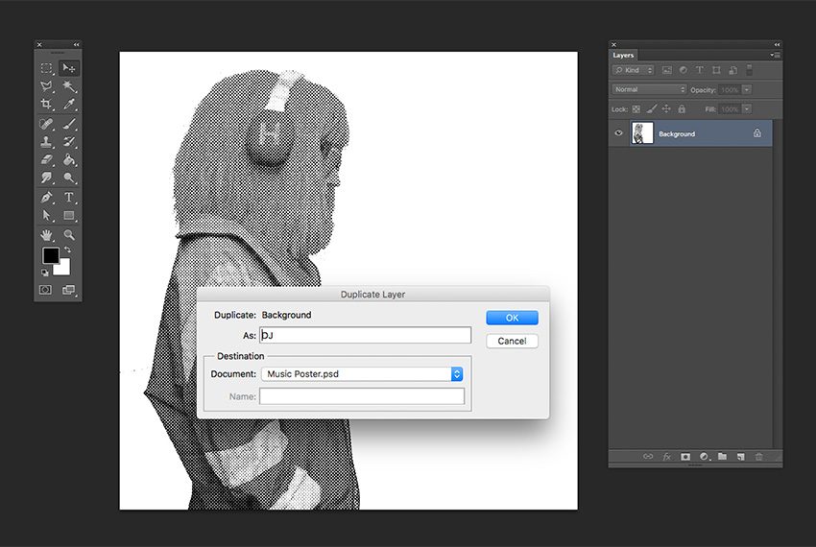Select the Hand tool

pyautogui.click(x=46, y=235)
